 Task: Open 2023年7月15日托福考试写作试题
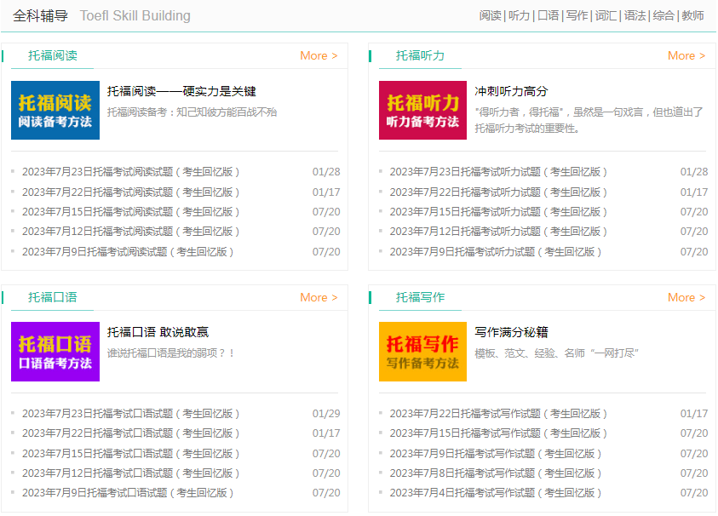click(x=498, y=433)
